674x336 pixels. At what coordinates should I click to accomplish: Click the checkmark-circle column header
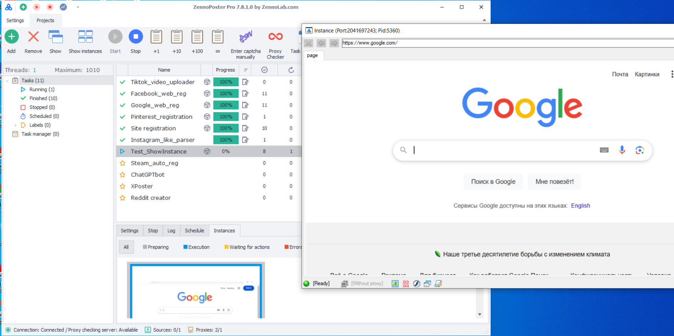pyautogui.click(x=265, y=70)
